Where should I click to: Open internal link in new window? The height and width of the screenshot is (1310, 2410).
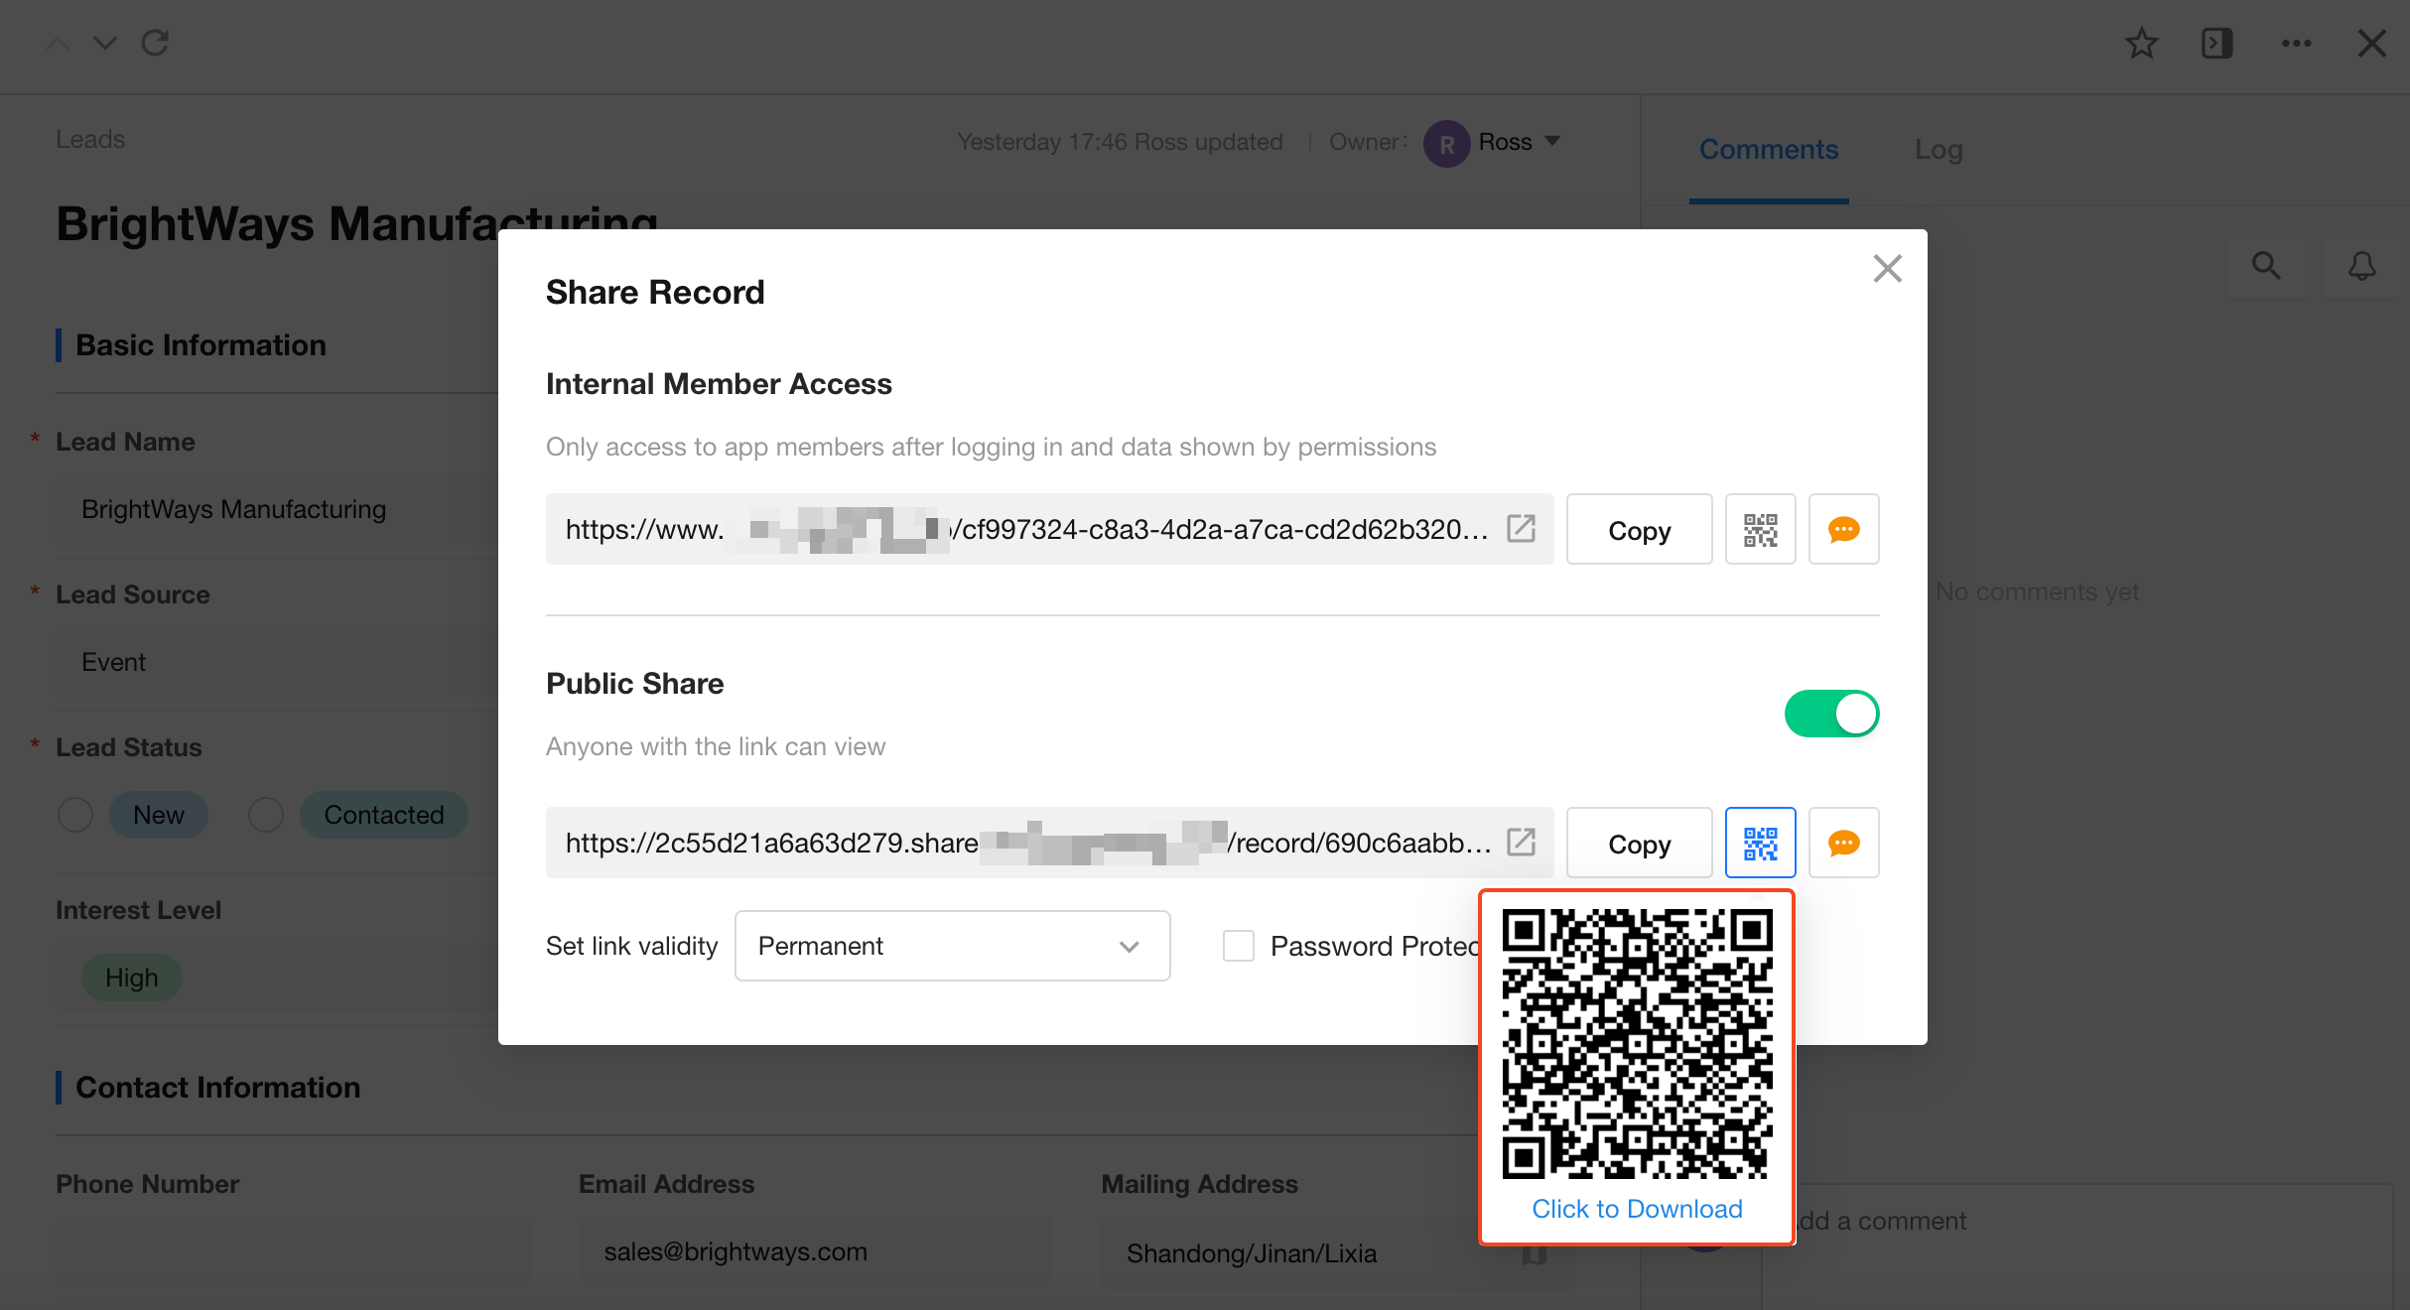click(x=1521, y=529)
